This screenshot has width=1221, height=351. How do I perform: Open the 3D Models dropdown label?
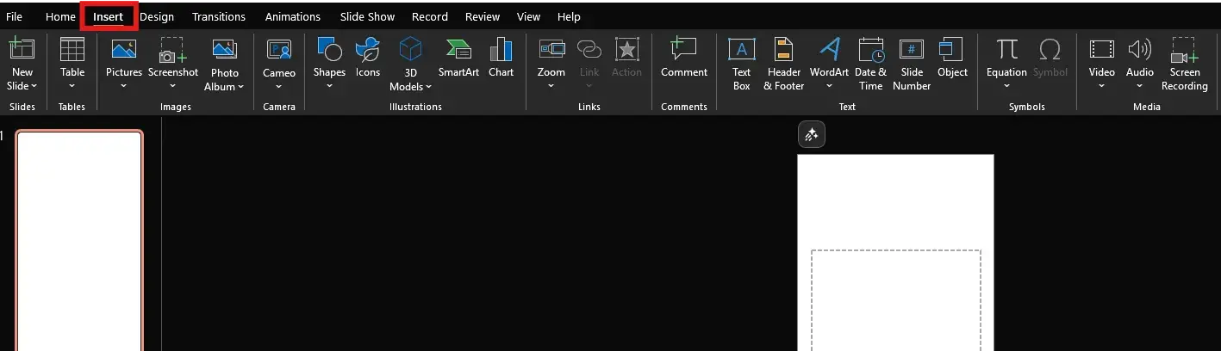[411, 86]
